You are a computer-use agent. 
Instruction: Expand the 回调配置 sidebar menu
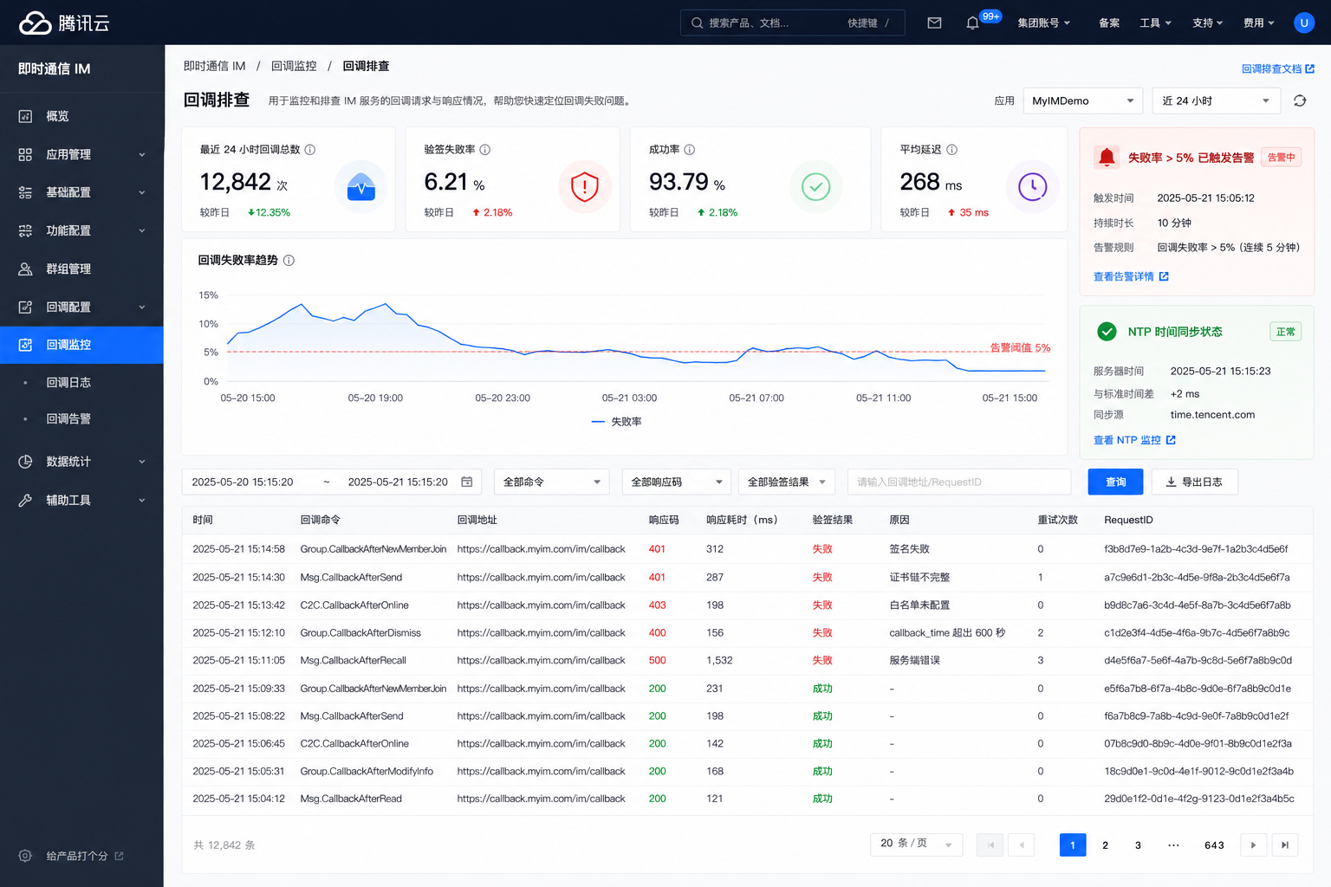pos(81,307)
